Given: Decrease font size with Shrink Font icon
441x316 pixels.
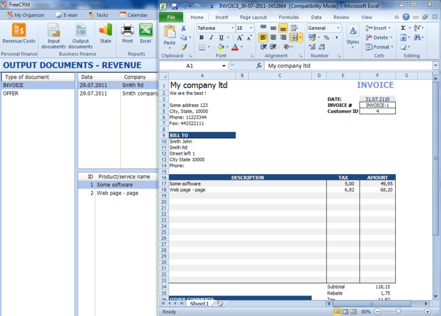Looking at the screenshot, I should (249, 37).
